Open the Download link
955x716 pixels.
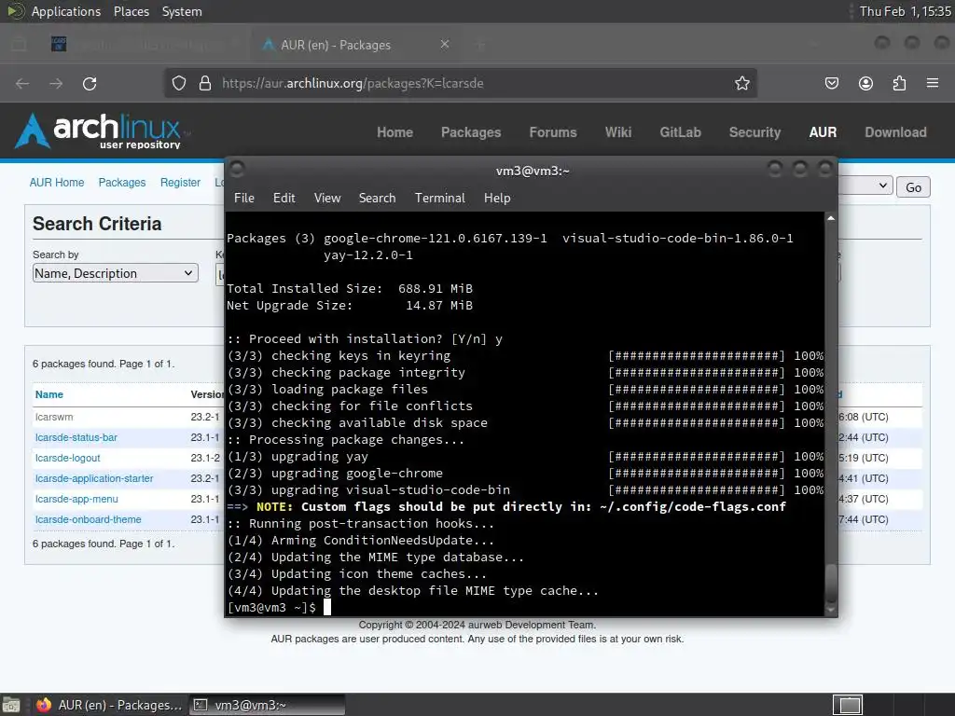pyautogui.click(x=895, y=132)
